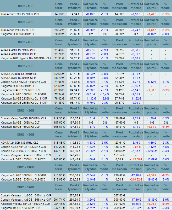Click Kingston 2x4GB 2133MHz CL11 XMP name

point(24,98)
